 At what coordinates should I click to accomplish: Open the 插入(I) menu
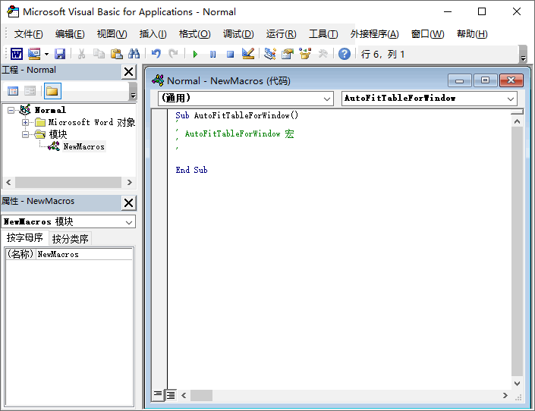click(153, 34)
